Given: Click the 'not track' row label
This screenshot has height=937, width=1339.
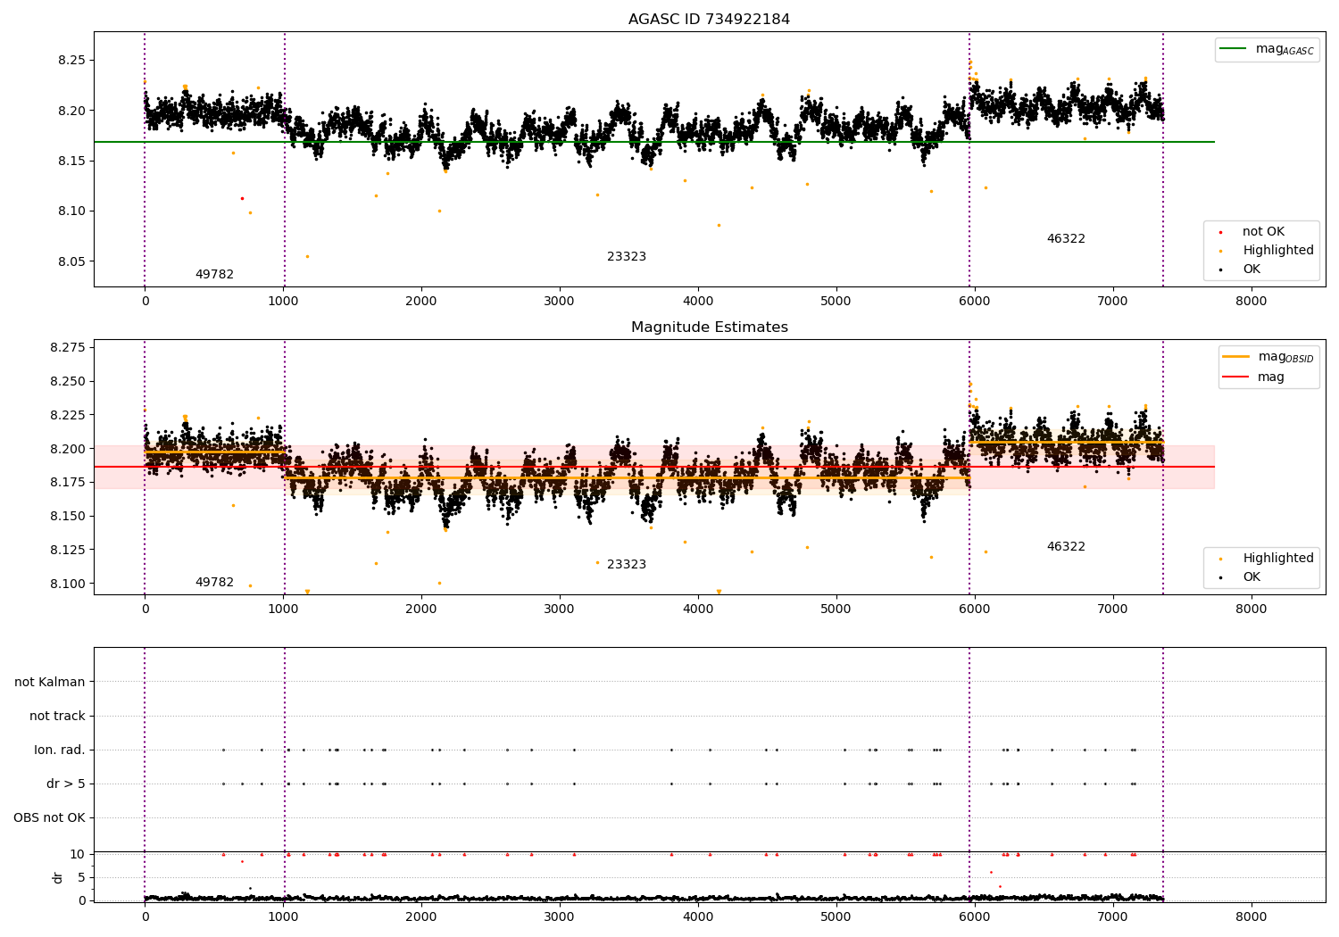Looking at the screenshot, I should (57, 717).
